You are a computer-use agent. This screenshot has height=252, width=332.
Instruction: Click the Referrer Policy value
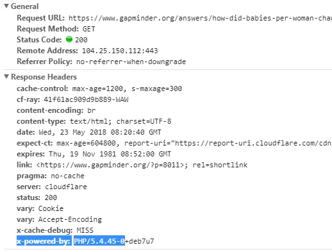[x=131, y=62]
